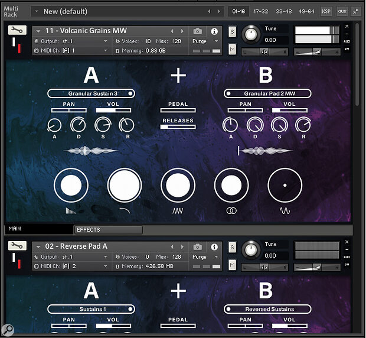Click the Granular Pad 2 MW sound selector
The width and height of the screenshot is (366, 338).
click(x=267, y=93)
